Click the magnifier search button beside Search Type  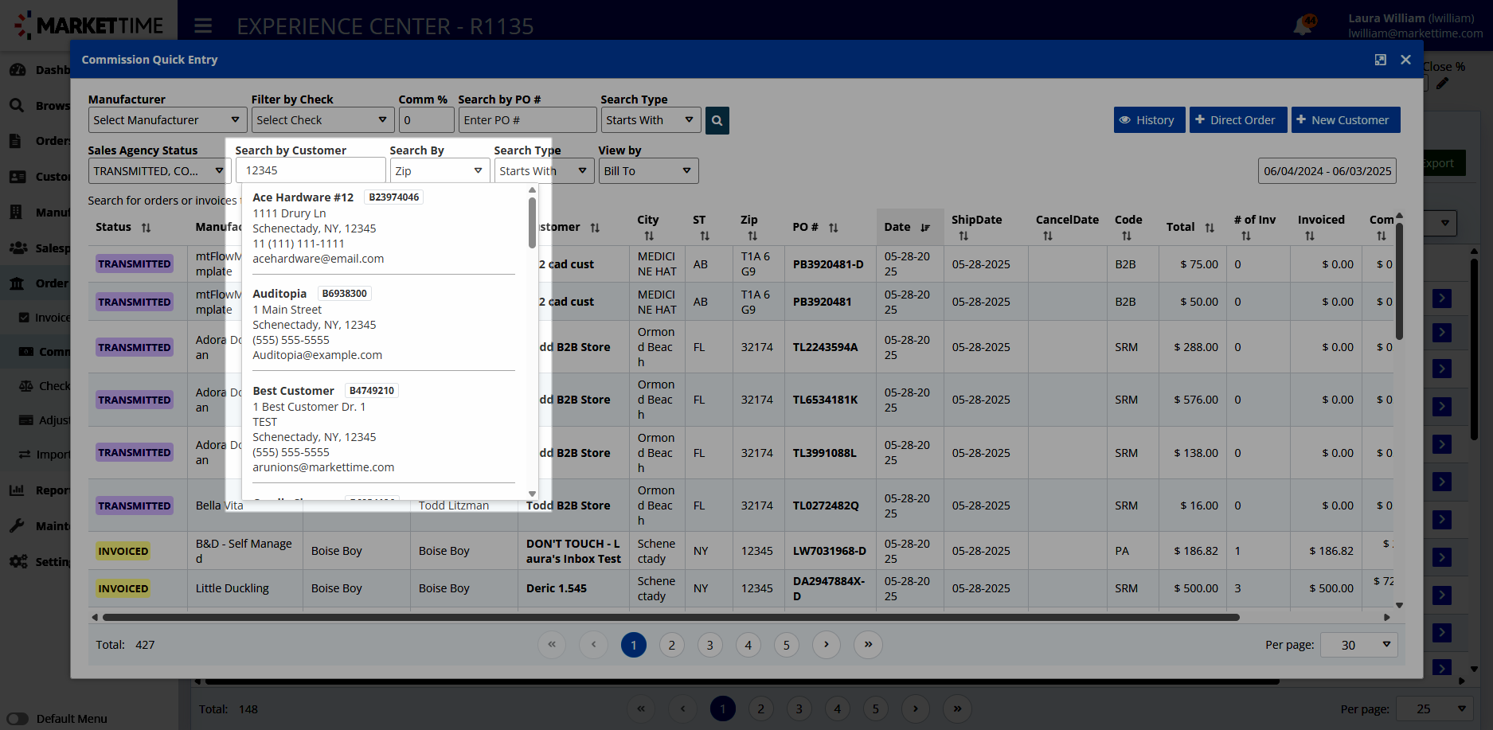click(x=717, y=120)
